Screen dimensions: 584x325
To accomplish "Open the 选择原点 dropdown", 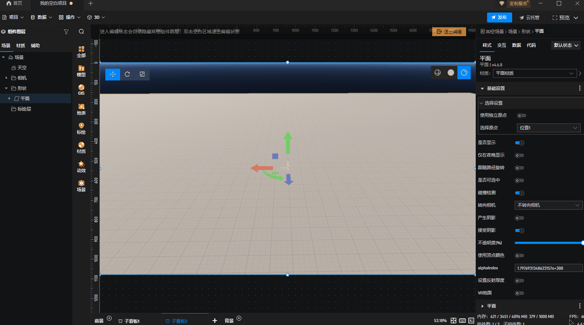I will (548, 128).
